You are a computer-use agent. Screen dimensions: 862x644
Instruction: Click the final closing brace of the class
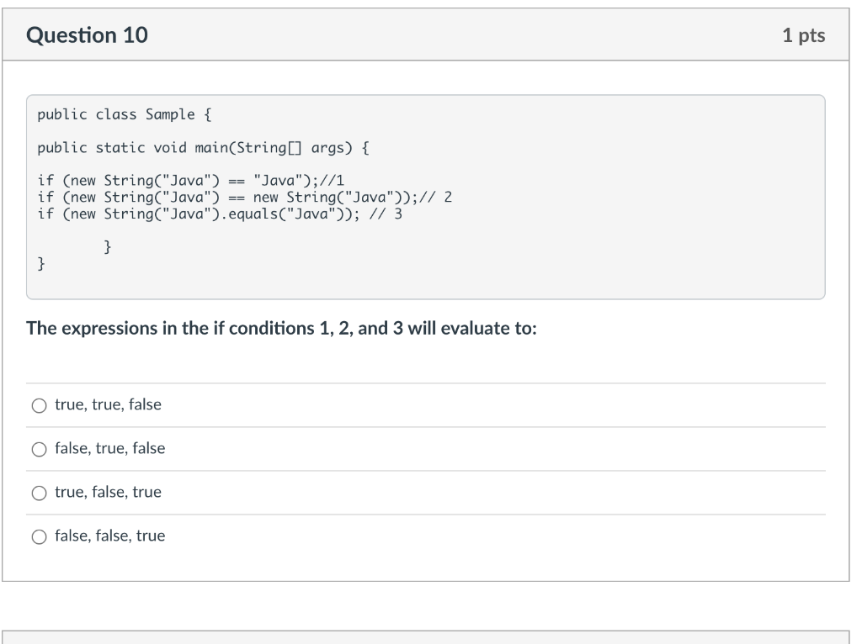pos(42,263)
